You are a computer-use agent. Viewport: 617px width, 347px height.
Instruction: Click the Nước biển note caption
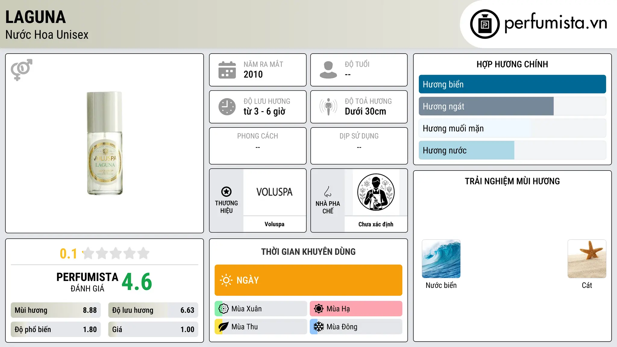point(441,285)
